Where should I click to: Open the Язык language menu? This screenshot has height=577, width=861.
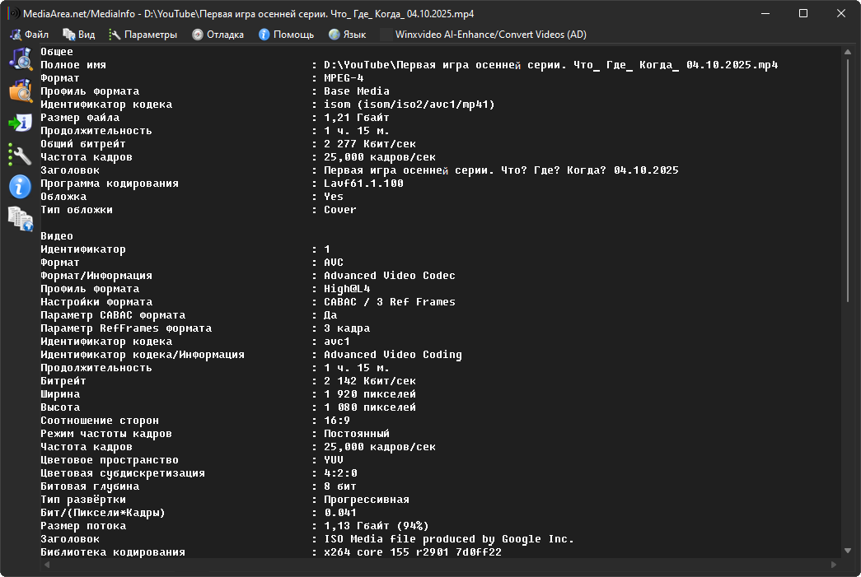[x=347, y=35]
